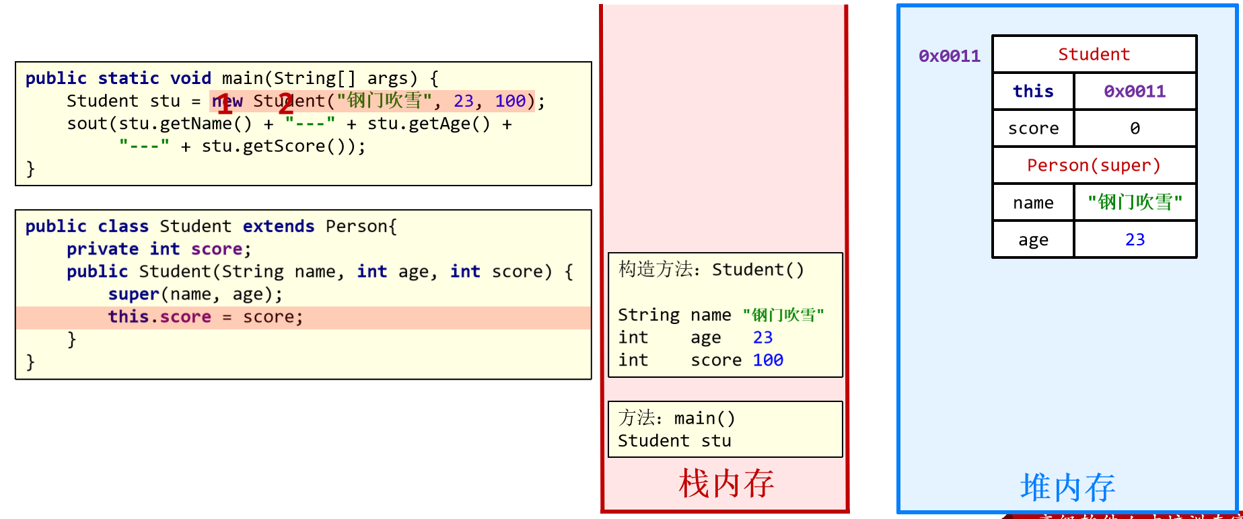The height and width of the screenshot is (519, 1243).
Task: Click the 'stu.getName()' call in the code
Action: click(x=185, y=124)
